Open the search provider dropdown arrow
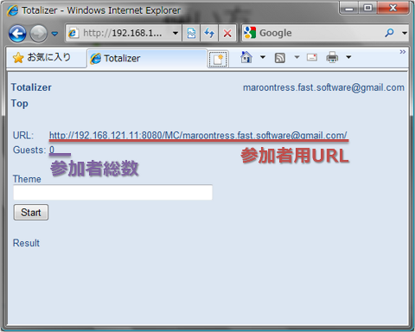 click(405, 33)
